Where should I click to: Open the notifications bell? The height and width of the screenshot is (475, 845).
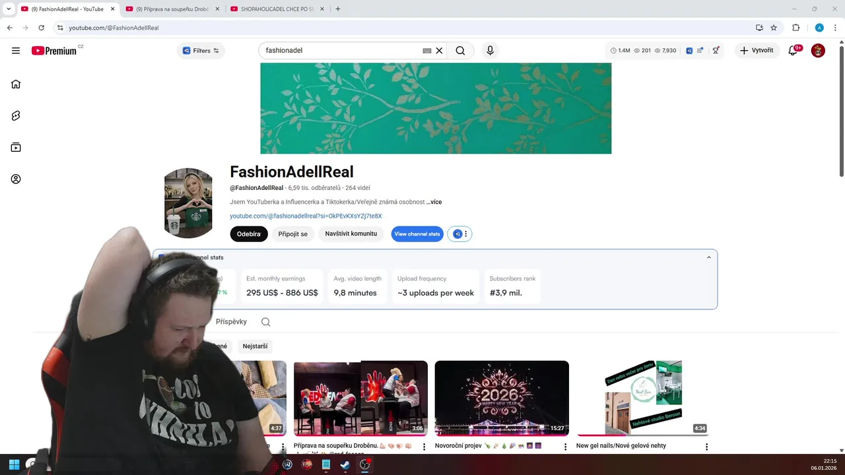(794, 51)
